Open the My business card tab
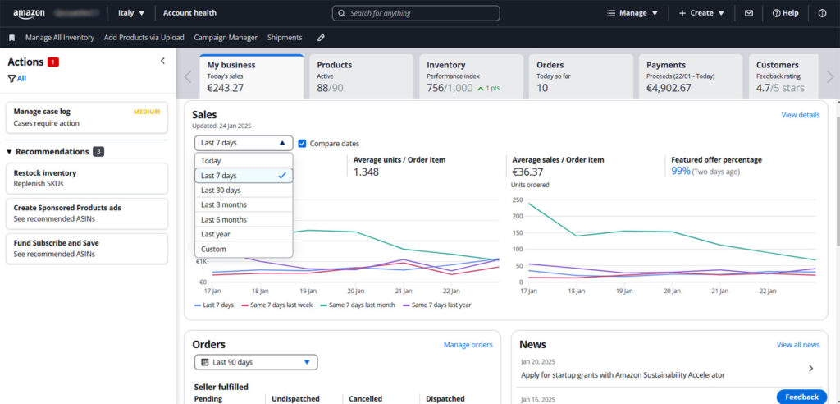840x404 pixels. [x=251, y=76]
